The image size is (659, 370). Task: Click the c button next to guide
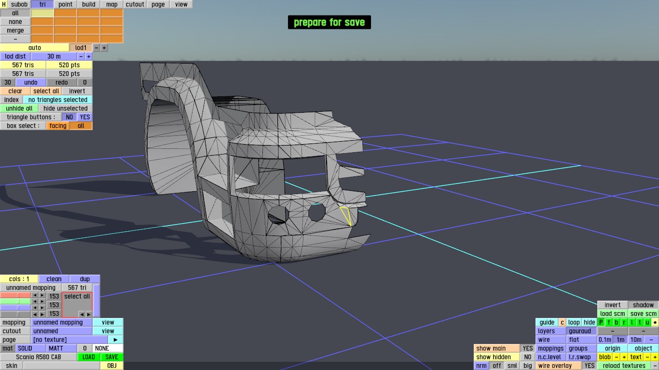pos(563,322)
